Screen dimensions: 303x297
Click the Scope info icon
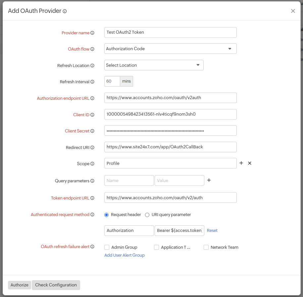click(x=93, y=164)
